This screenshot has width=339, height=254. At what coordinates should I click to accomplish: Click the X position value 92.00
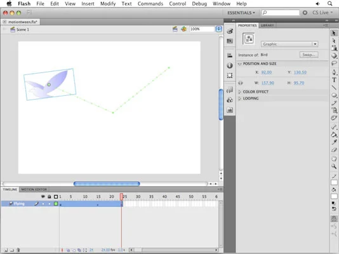267,72
